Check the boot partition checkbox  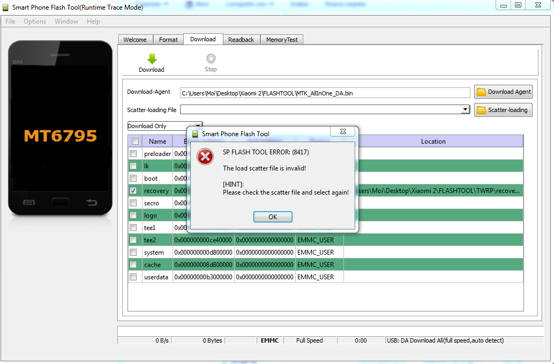point(133,179)
